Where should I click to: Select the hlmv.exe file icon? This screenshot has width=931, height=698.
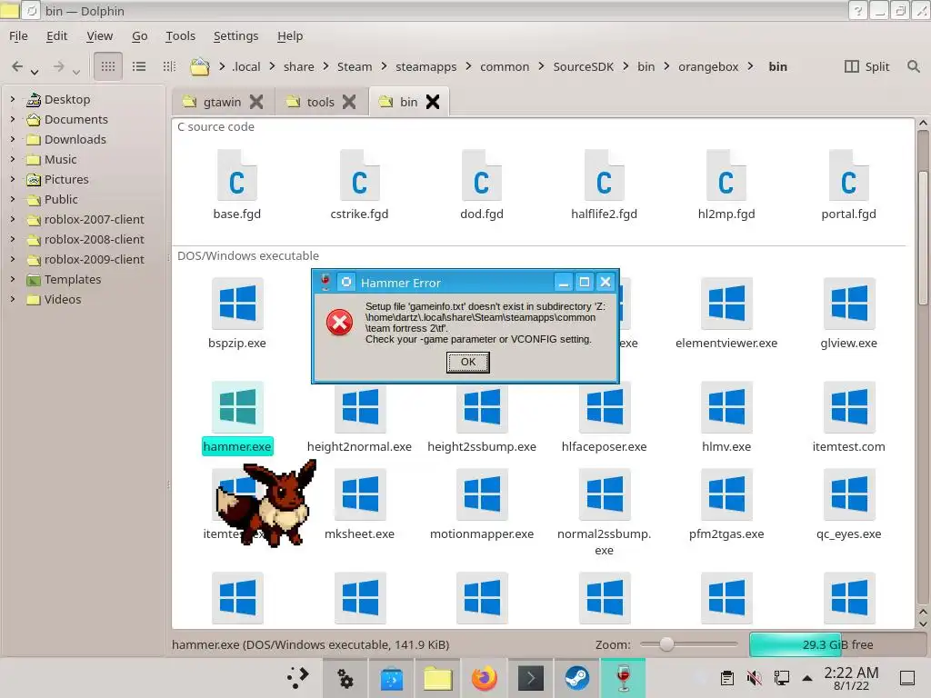[726, 406]
